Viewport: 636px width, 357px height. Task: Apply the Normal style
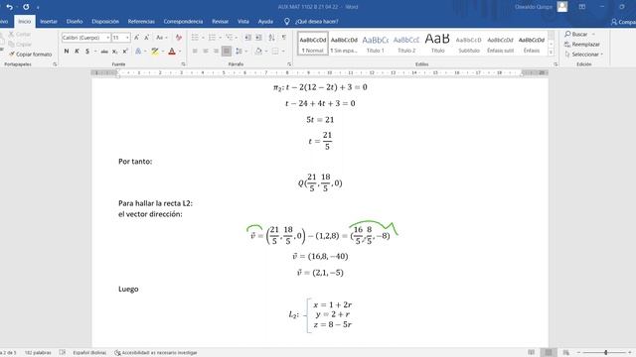tap(312, 44)
